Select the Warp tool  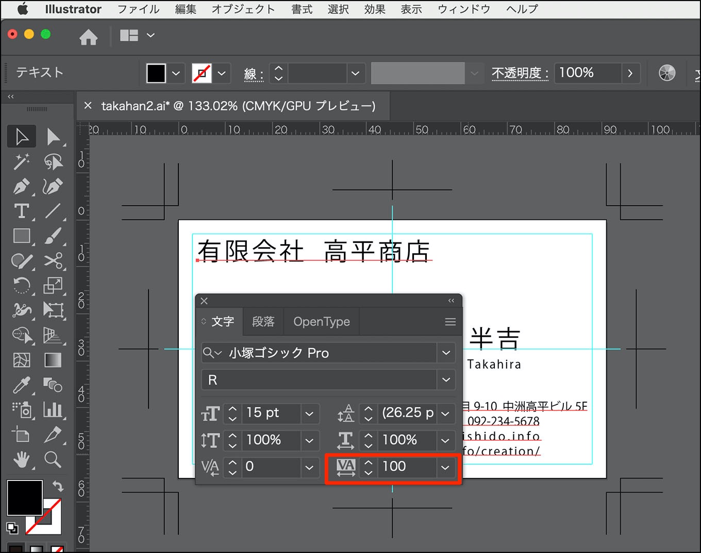[x=22, y=310]
